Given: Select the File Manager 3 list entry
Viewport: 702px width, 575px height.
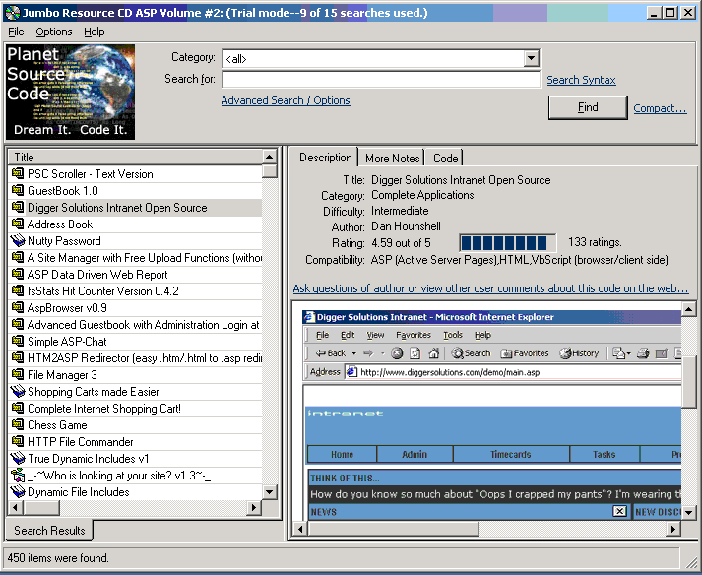Looking at the screenshot, I should pos(135,375).
